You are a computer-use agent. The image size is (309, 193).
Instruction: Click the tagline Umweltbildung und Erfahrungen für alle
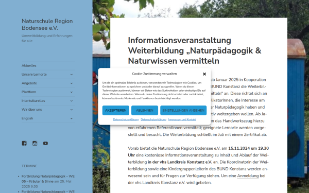47,39
